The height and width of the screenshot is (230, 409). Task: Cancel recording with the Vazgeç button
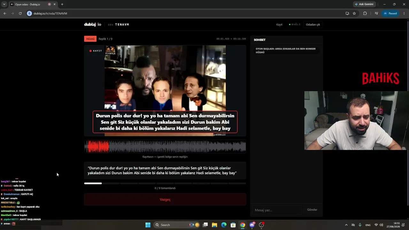165,200
